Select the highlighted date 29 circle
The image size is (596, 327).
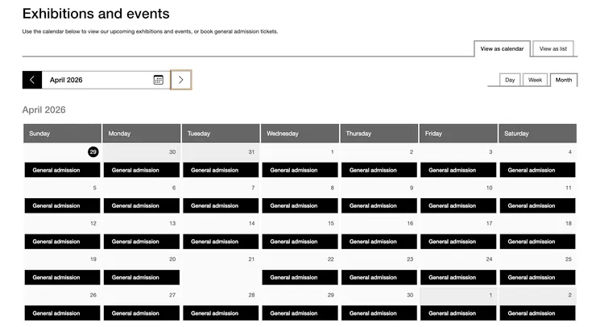[x=93, y=151]
